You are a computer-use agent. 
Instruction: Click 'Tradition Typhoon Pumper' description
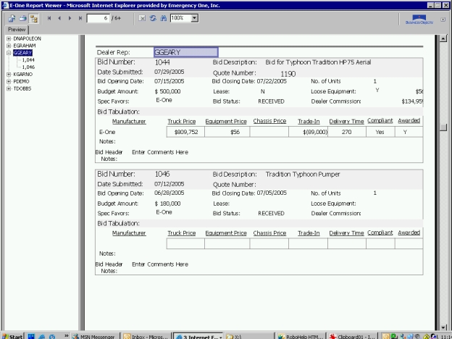tap(303, 175)
